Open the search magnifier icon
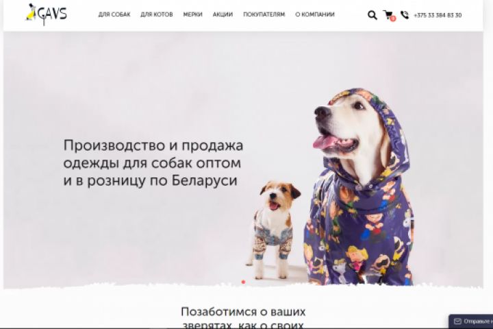Image resolution: width=493 pixels, height=329 pixels. tap(372, 15)
